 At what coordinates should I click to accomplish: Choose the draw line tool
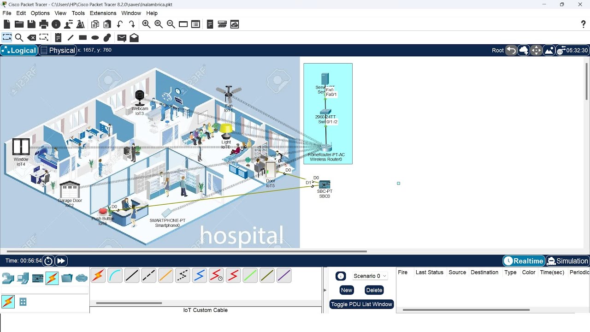click(x=71, y=38)
